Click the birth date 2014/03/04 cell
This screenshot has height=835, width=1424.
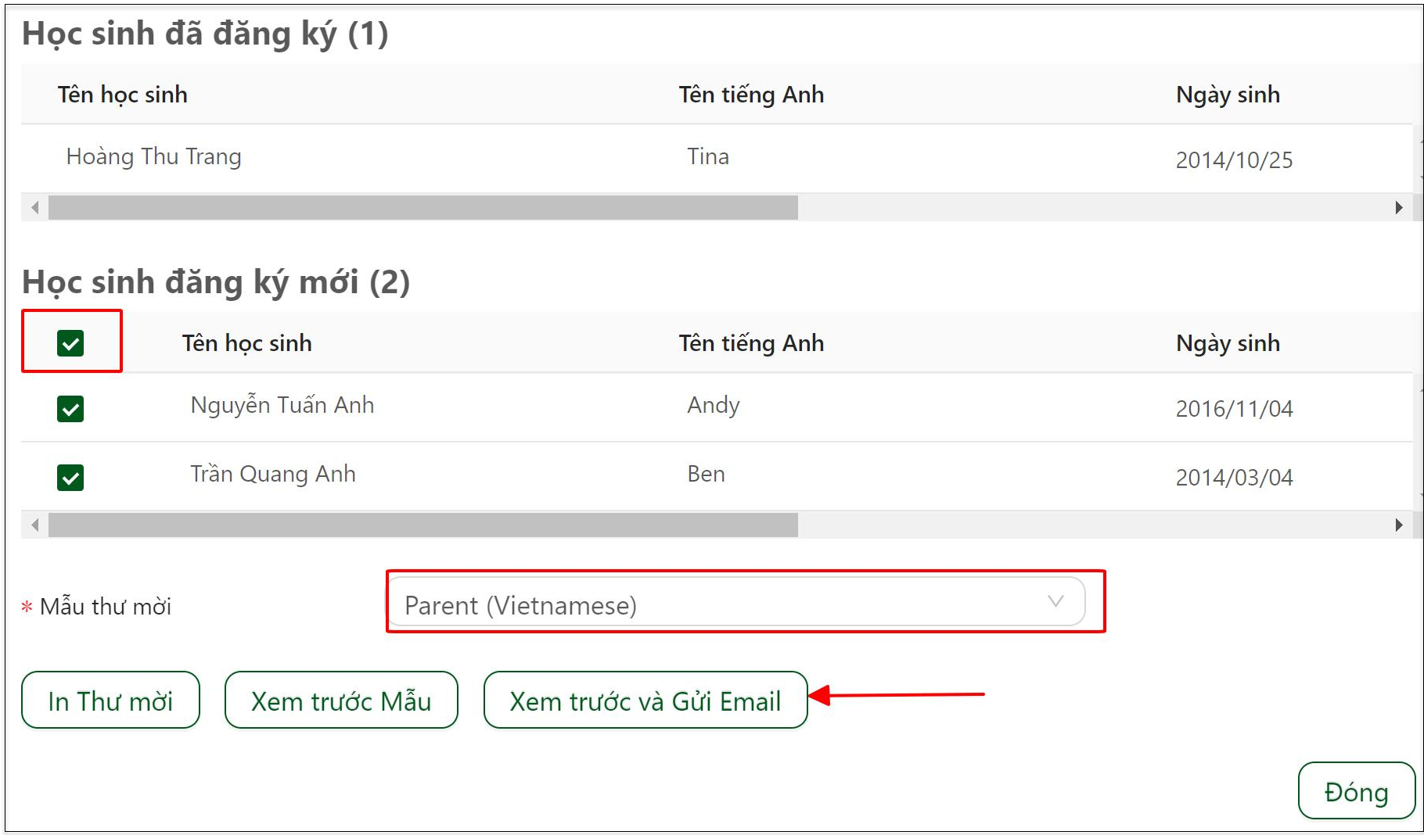click(x=1234, y=478)
